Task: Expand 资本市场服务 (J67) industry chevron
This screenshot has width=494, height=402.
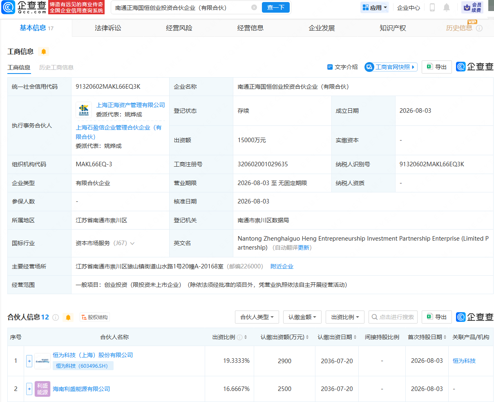Action: [132, 243]
